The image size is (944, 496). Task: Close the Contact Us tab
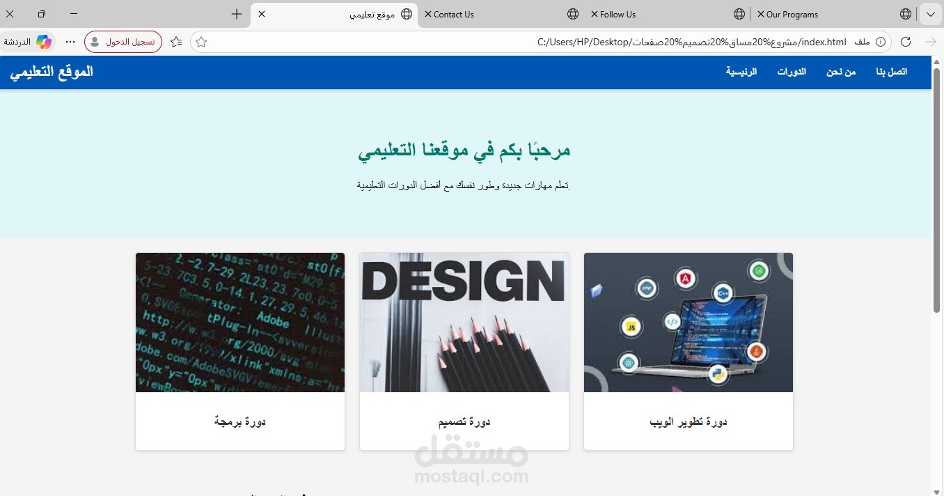[x=427, y=14]
